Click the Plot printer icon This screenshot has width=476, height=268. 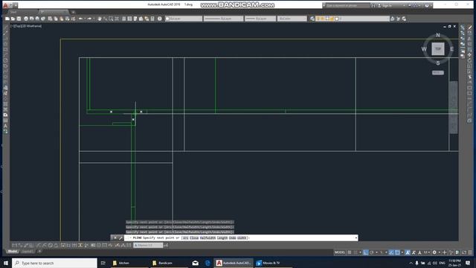(26, 19)
